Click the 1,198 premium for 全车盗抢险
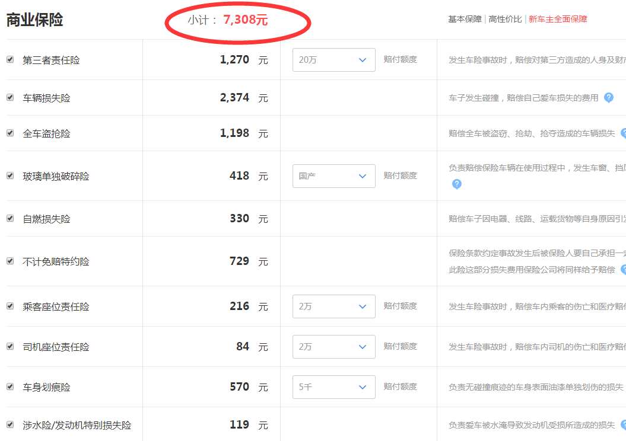This screenshot has height=441, width=626. point(234,133)
